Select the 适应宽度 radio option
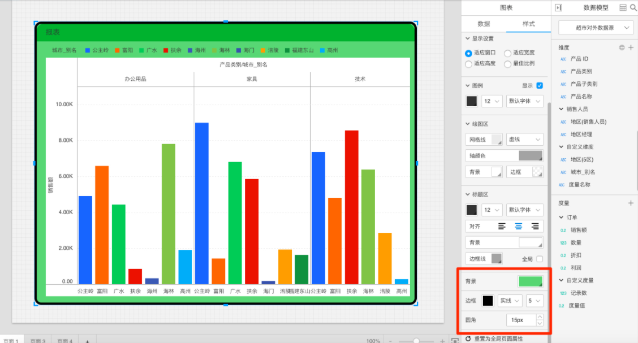Viewport: 638px width, 343px height. (x=507, y=53)
